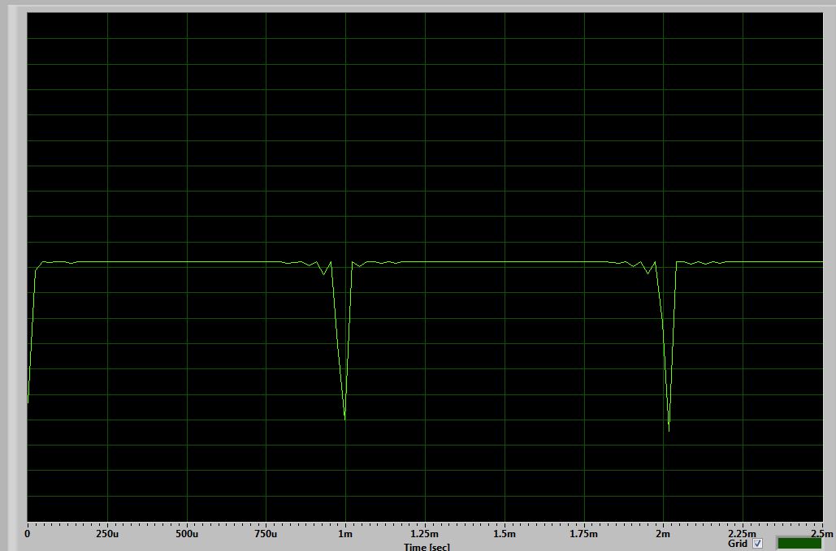Click the Grid label text
This screenshot has width=836, height=551.
(738, 544)
